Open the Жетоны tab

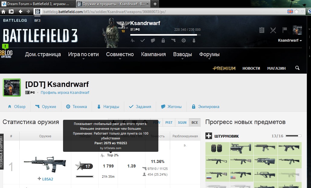click(171, 107)
